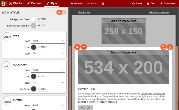Click the block drag-handle move icon
This screenshot has width=179, height=110.
click(x=77, y=47)
